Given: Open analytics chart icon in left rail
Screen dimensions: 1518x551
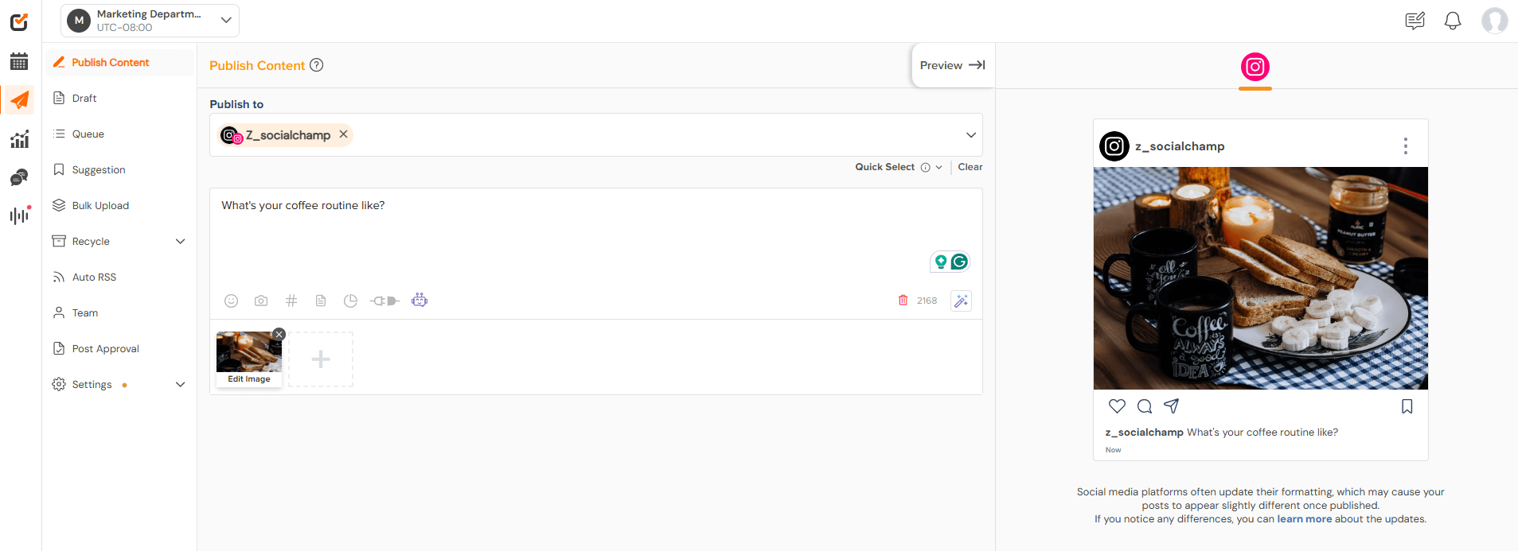Looking at the screenshot, I should [19, 139].
